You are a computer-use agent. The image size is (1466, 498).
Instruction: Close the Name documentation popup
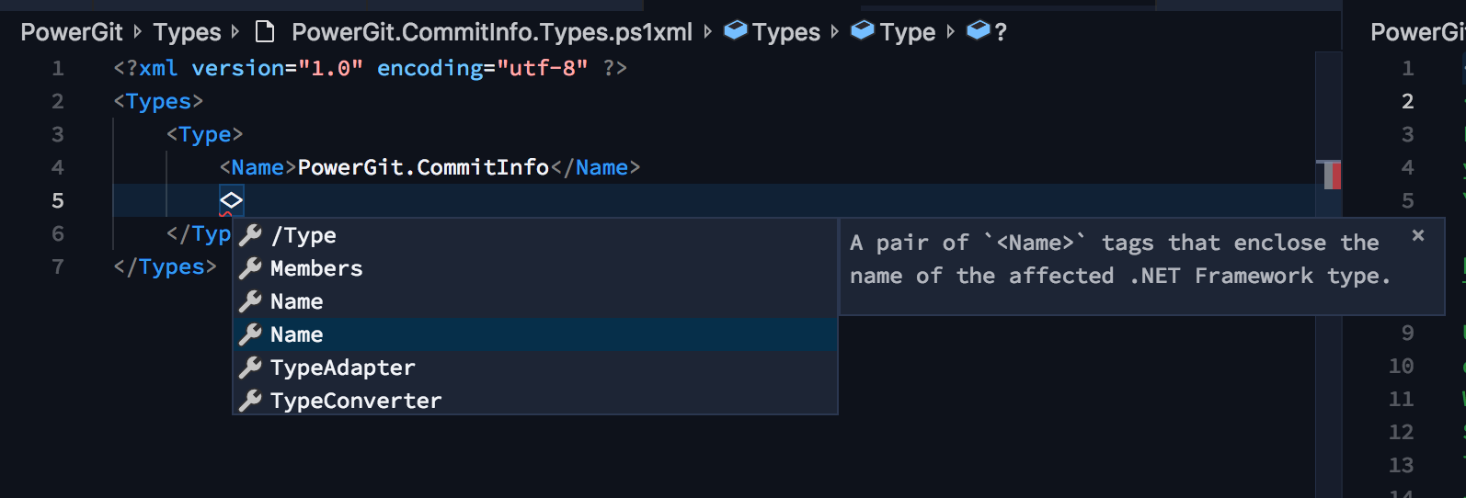pos(1418,235)
